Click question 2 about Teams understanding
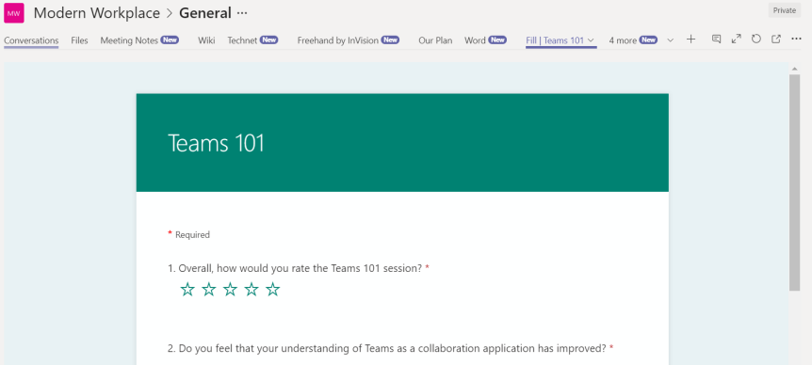 (391, 348)
